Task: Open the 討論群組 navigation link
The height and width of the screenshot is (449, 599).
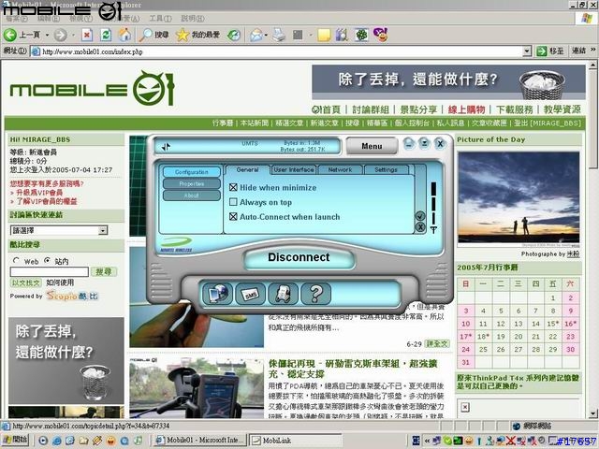Action: click(371, 109)
